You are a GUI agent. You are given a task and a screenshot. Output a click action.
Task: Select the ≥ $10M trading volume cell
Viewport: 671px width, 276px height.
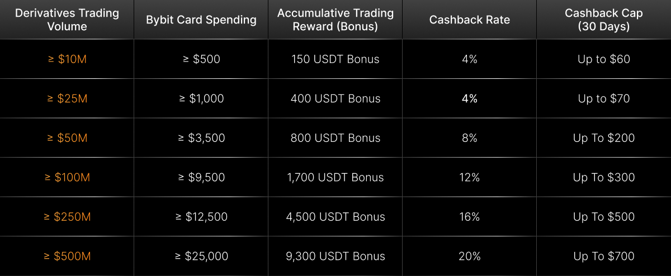click(67, 59)
